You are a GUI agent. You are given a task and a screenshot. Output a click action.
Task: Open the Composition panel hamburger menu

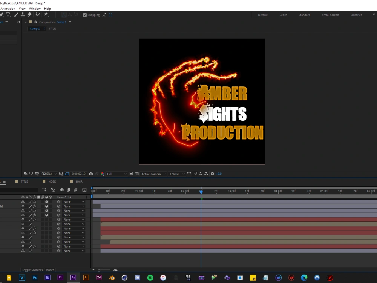click(70, 22)
